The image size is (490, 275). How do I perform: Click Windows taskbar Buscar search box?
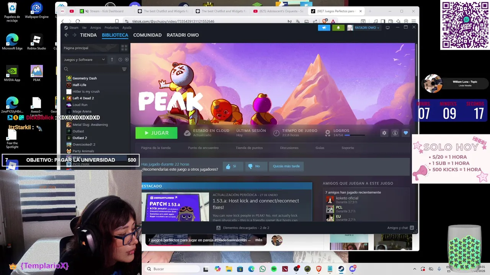point(172,269)
